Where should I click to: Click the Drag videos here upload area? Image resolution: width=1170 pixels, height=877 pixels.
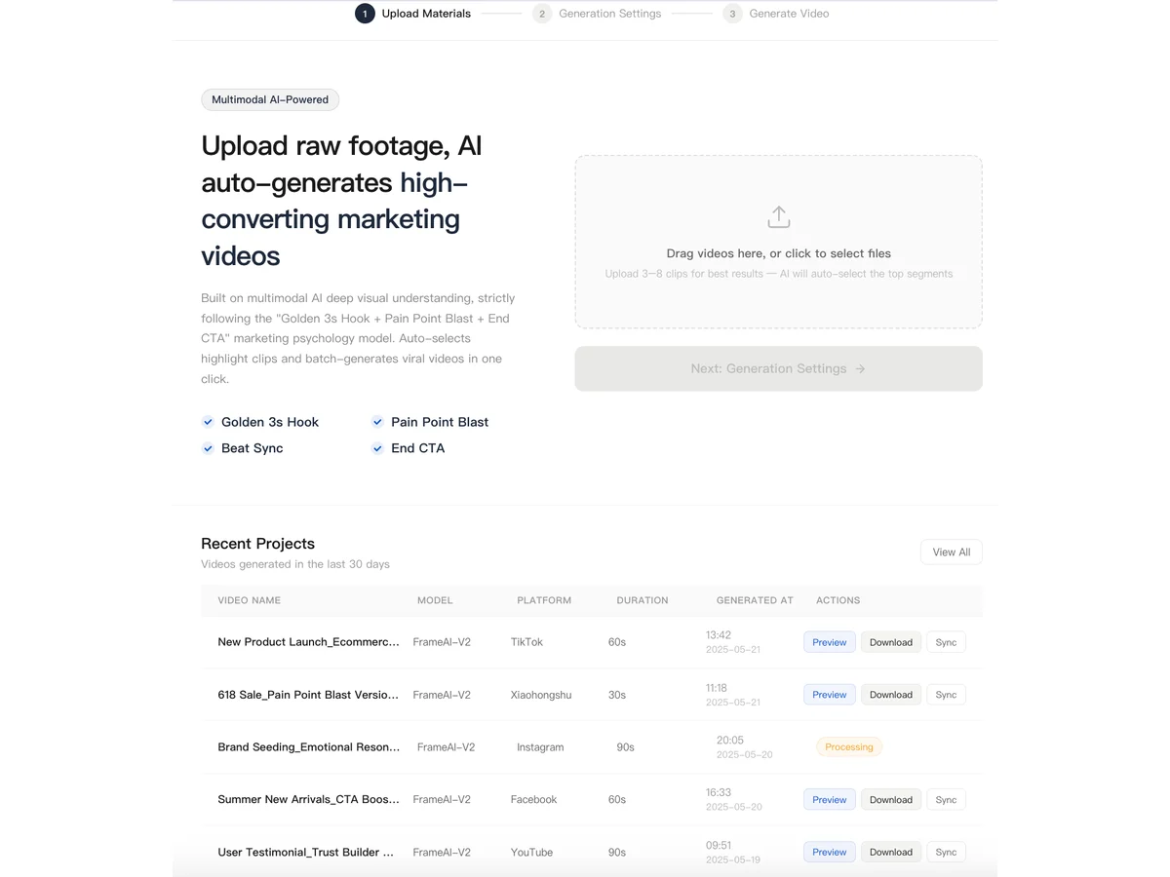click(778, 242)
